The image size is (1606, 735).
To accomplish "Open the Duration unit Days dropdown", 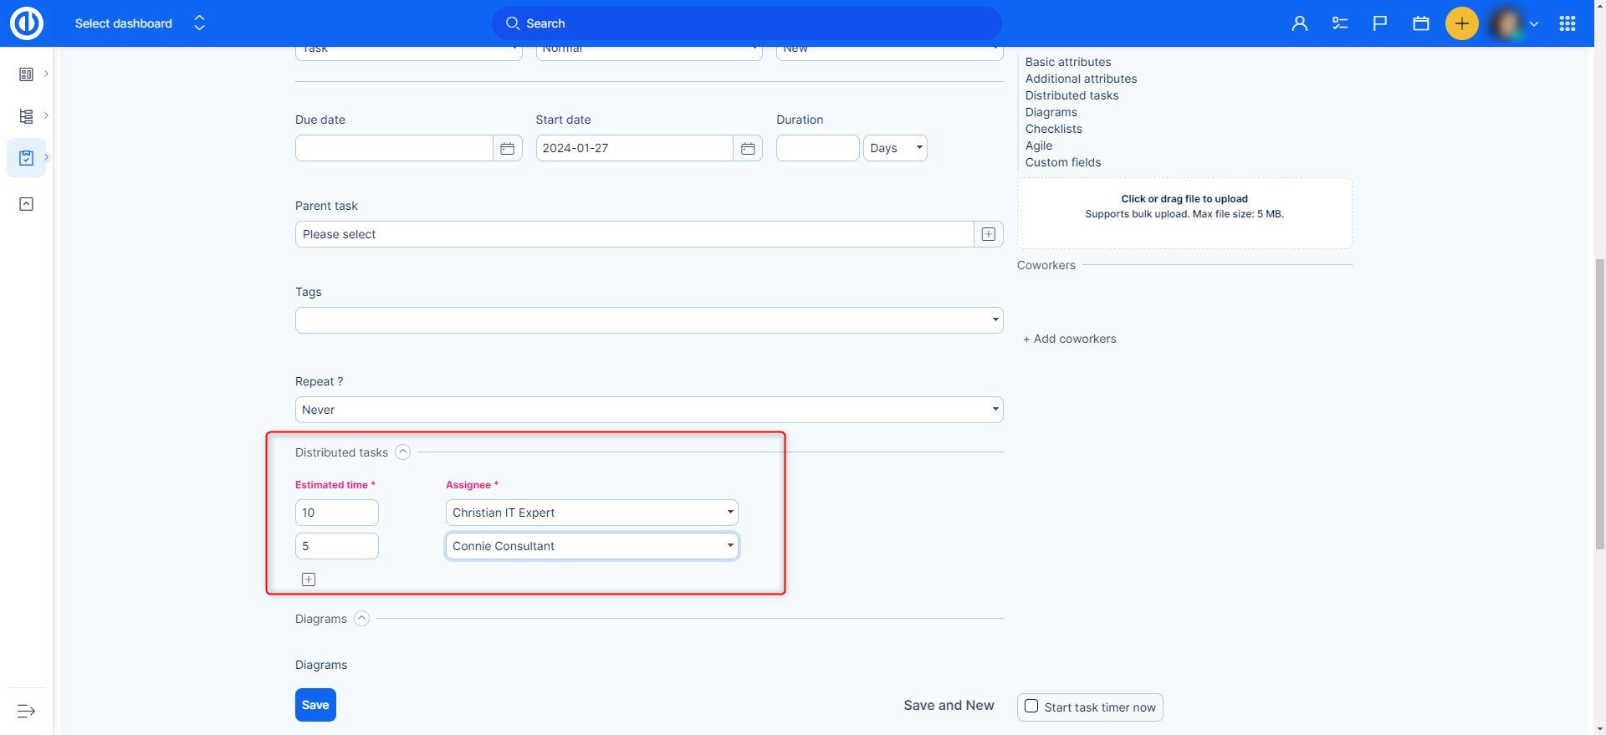I will pos(895,148).
